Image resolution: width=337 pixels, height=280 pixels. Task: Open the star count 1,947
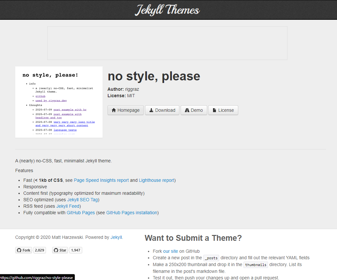[x=76, y=250]
